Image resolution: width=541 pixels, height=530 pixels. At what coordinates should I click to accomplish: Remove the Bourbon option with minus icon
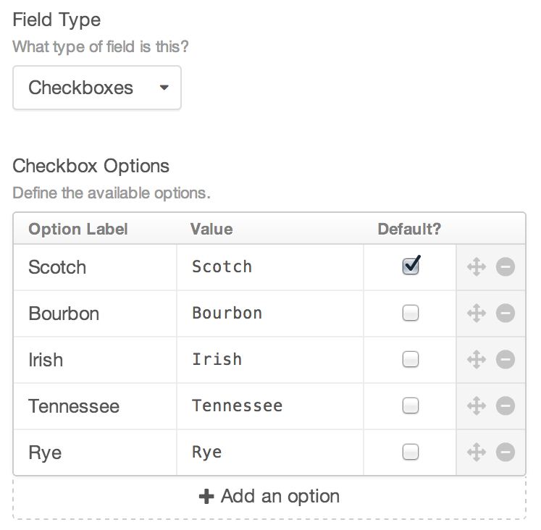506,314
